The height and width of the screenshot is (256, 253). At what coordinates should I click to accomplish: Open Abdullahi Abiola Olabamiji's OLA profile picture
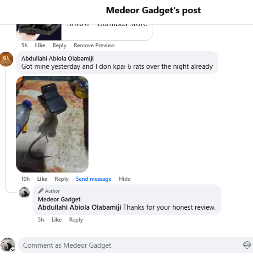click(x=6, y=59)
